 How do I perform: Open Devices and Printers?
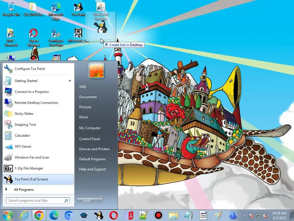(94, 149)
